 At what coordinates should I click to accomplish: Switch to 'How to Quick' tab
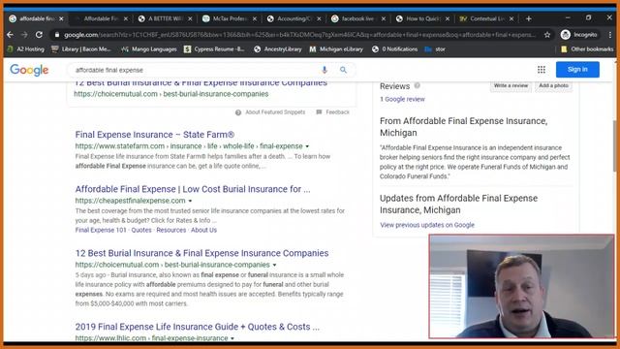421,18
